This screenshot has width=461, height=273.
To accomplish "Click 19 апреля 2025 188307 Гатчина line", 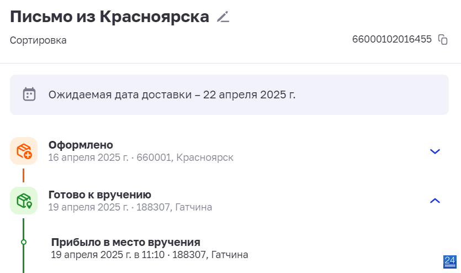I will coord(130,207).
